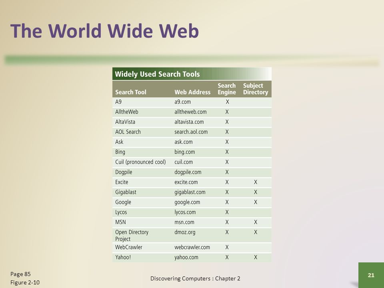Click Gigablast's Subject Directory X mark

tap(256, 192)
